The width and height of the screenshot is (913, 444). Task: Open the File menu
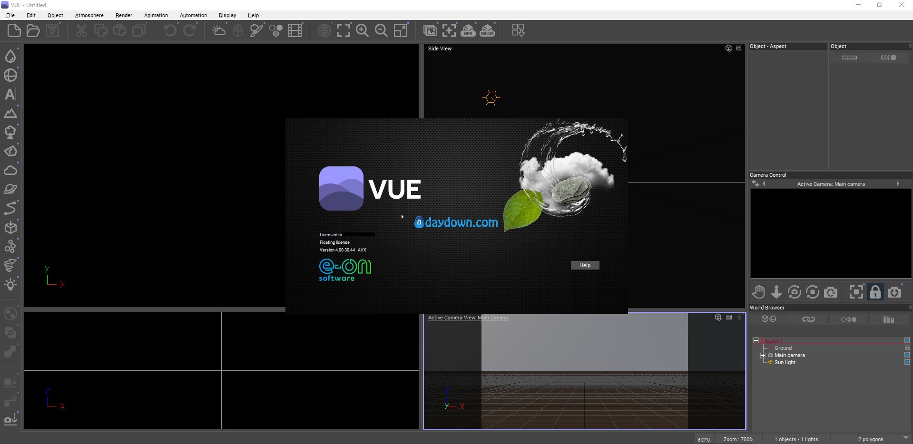(x=10, y=15)
